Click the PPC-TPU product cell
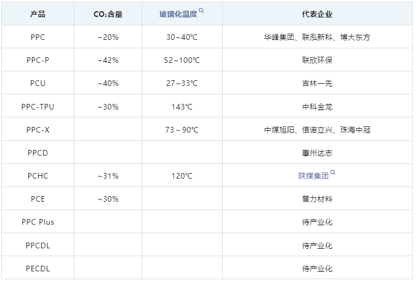418x282 pixels. pos(38,107)
